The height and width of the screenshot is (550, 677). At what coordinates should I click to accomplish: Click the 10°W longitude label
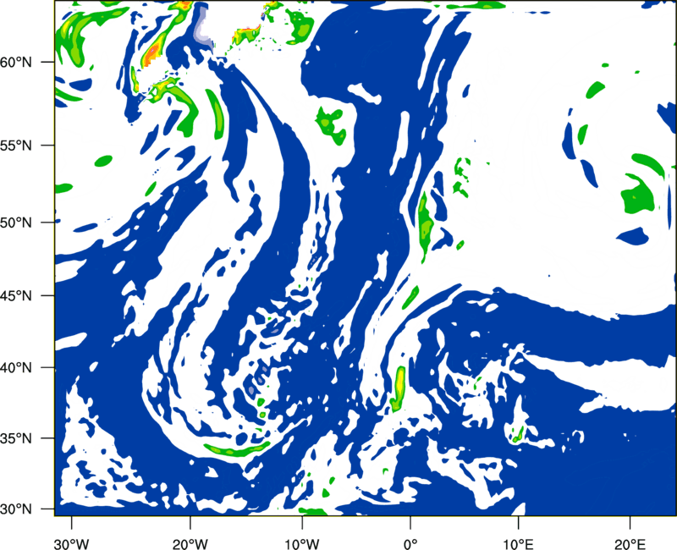[x=302, y=544]
